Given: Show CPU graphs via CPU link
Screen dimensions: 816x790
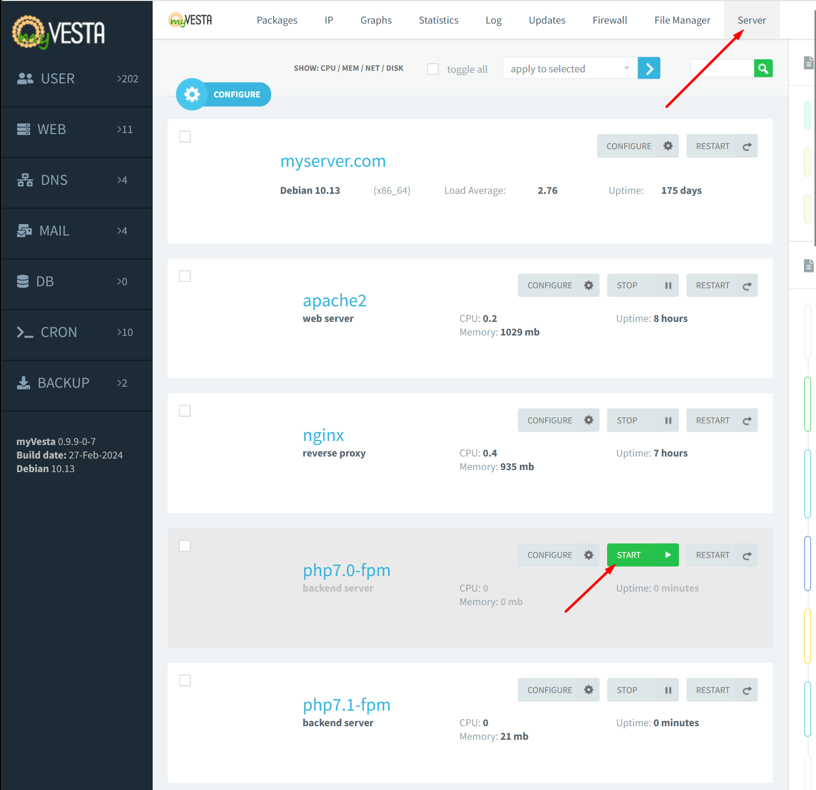Looking at the screenshot, I should tap(328, 68).
